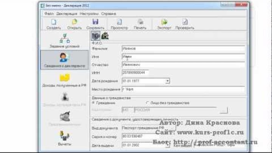Open the Справка menu
This screenshot has width=272, height=153.
click(108, 14)
